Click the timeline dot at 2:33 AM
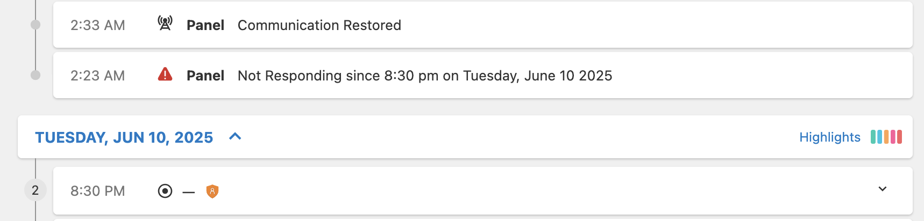924x221 pixels. click(x=35, y=25)
